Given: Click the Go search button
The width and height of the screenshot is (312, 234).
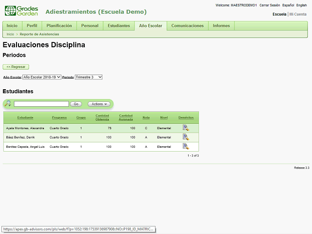Looking at the screenshot, I should pos(76,104).
